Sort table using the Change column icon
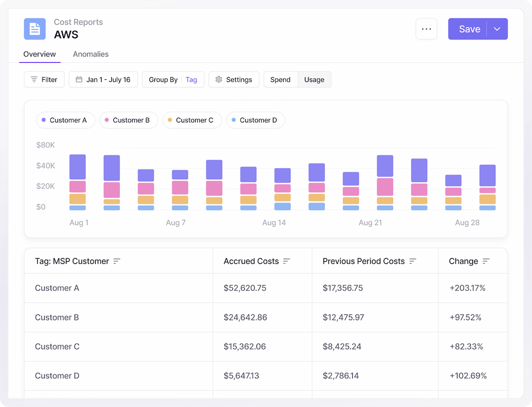This screenshot has width=532, height=407. [x=486, y=261]
